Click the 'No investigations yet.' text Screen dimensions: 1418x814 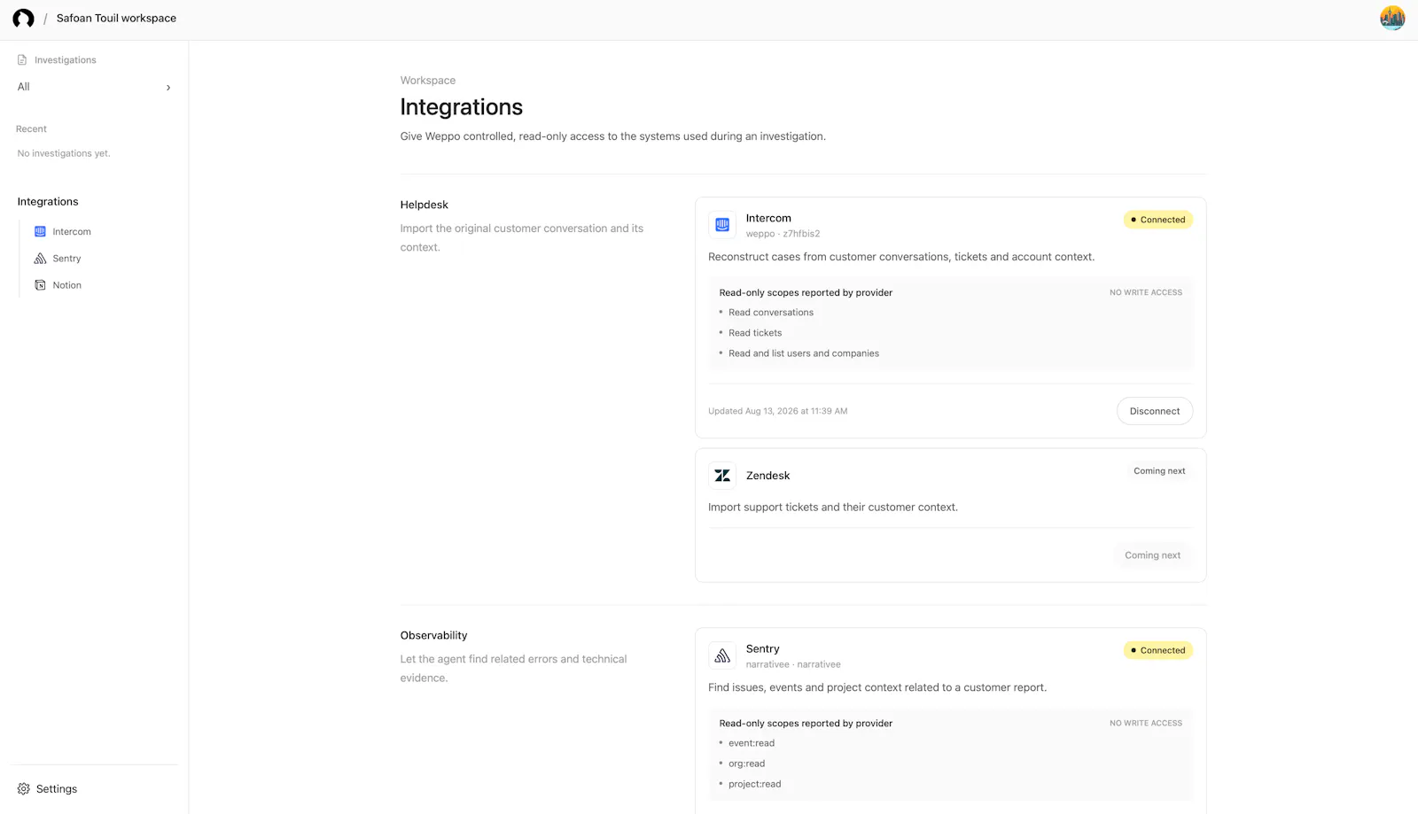(64, 153)
